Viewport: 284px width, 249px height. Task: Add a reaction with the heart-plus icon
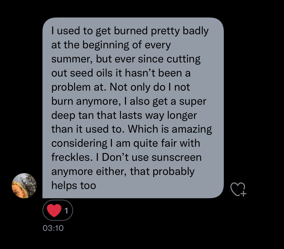pos(238,189)
